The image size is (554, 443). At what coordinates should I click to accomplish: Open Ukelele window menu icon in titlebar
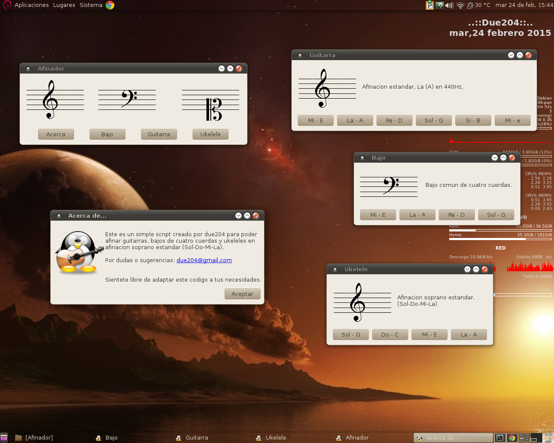pyautogui.click(x=335, y=269)
